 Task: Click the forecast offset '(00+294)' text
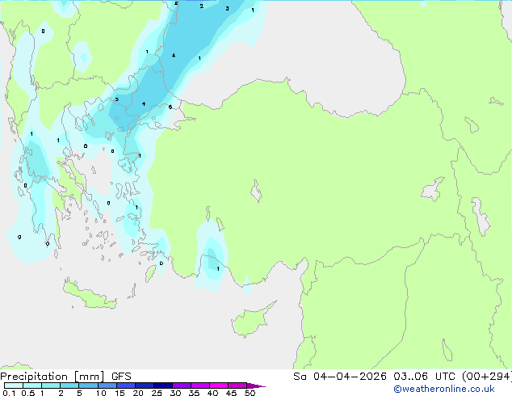(486, 377)
